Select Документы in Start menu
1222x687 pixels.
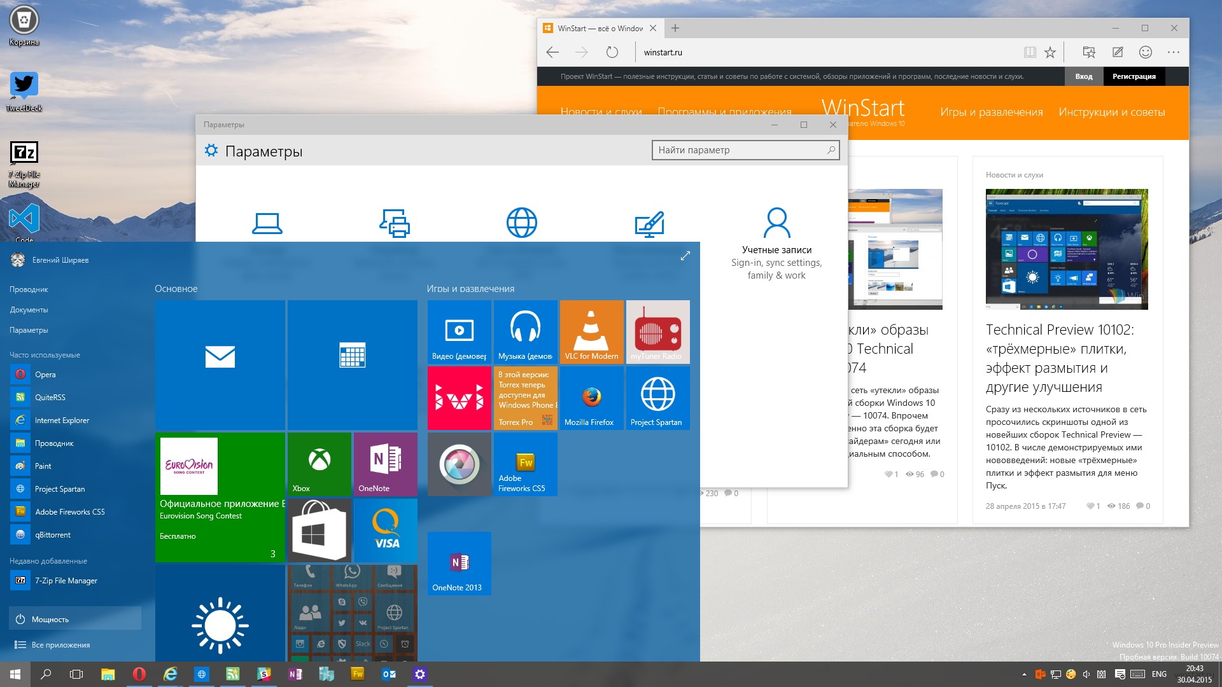(29, 310)
